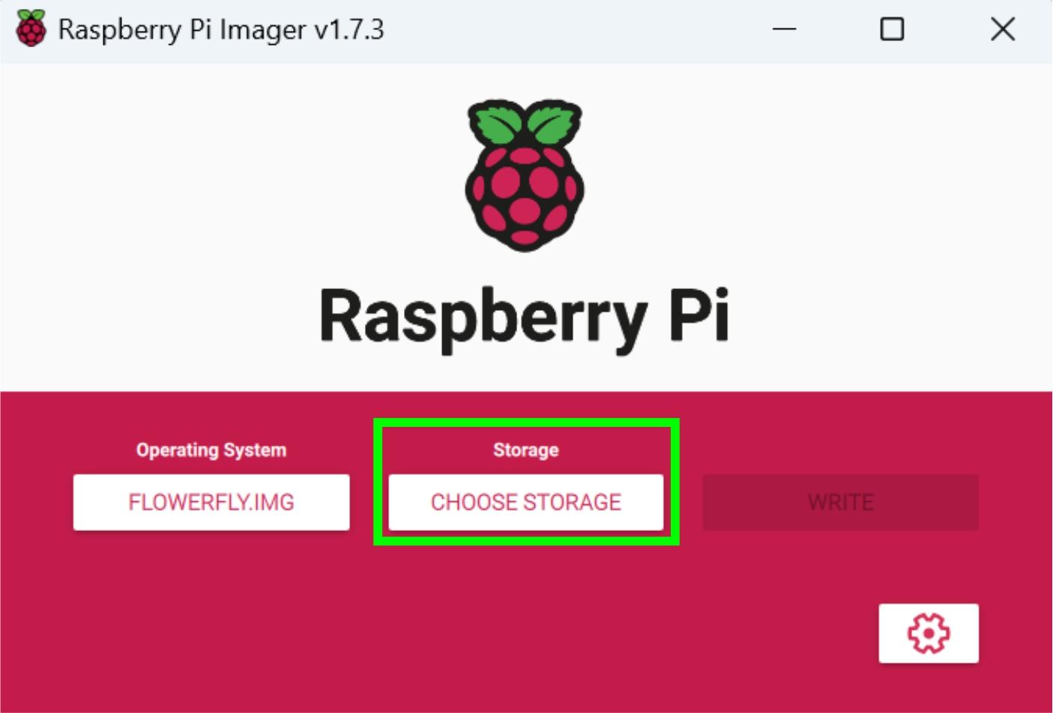This screenshot has height=713, width=1053.
Task: Click the Raspberry Pi icon in the title bar
Action: point(31,29)
